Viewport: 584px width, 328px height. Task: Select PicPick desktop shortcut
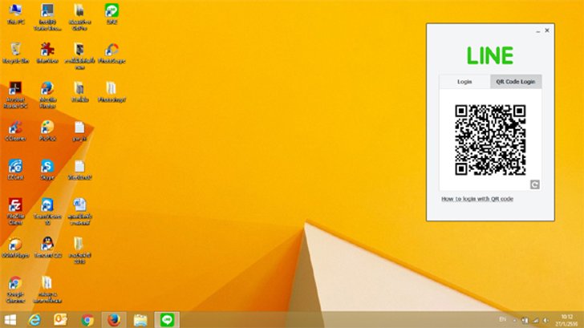47,131
